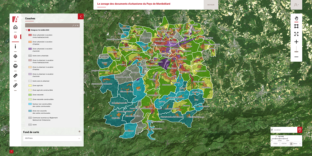Click the Y coordinate input field
The width and height of the screenshot is (312, 156).
[284, 144]
